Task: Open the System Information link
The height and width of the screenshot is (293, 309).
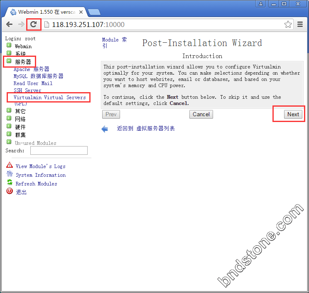Action: (41, 175)
